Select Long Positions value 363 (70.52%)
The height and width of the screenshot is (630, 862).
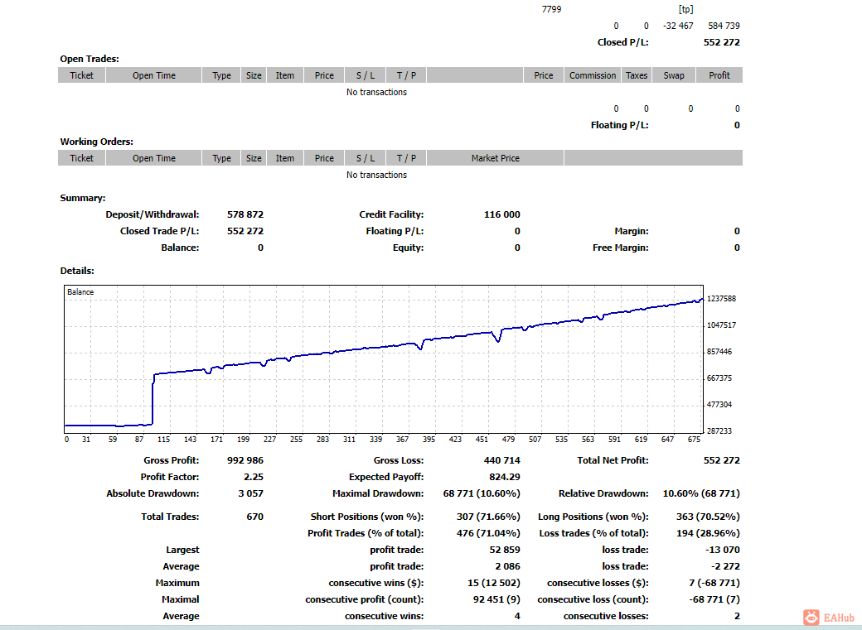click(708, 517)
